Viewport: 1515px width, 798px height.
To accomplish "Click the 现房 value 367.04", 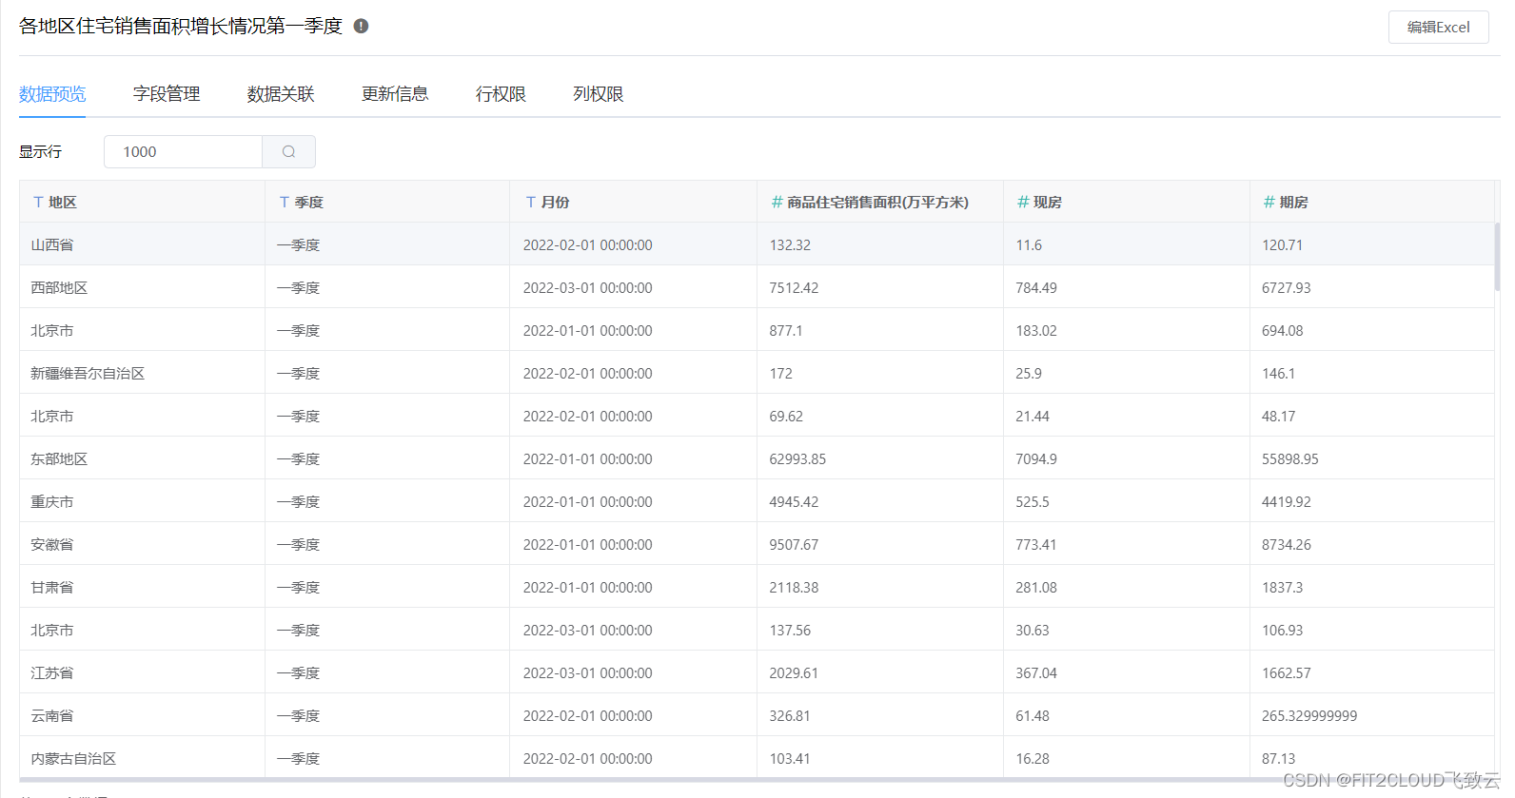I will (1036, 672).
